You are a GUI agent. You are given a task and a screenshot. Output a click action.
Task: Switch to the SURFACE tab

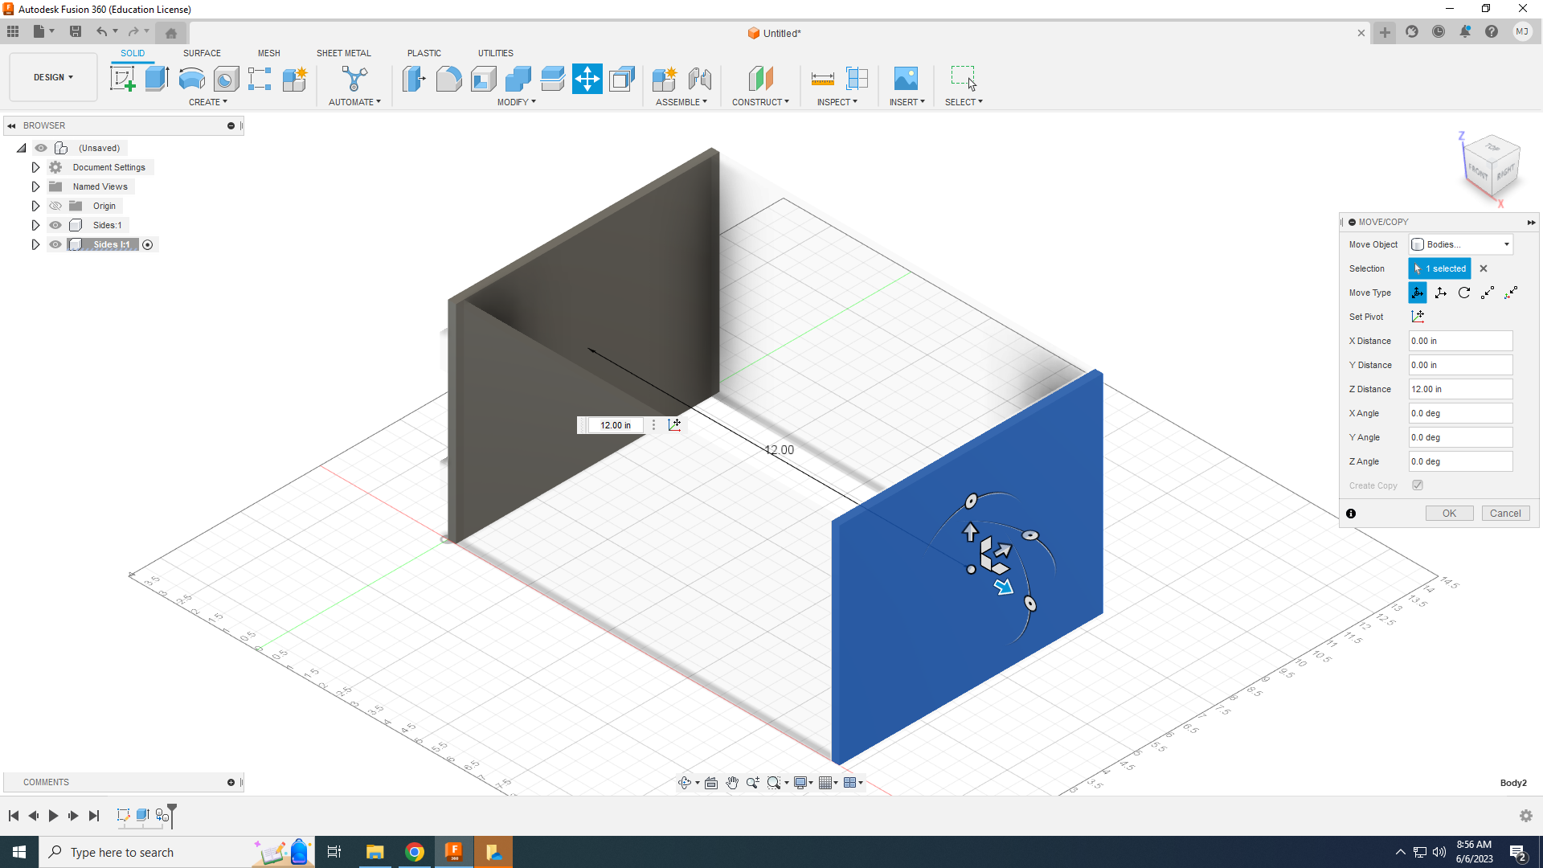(x=202, y=53)
